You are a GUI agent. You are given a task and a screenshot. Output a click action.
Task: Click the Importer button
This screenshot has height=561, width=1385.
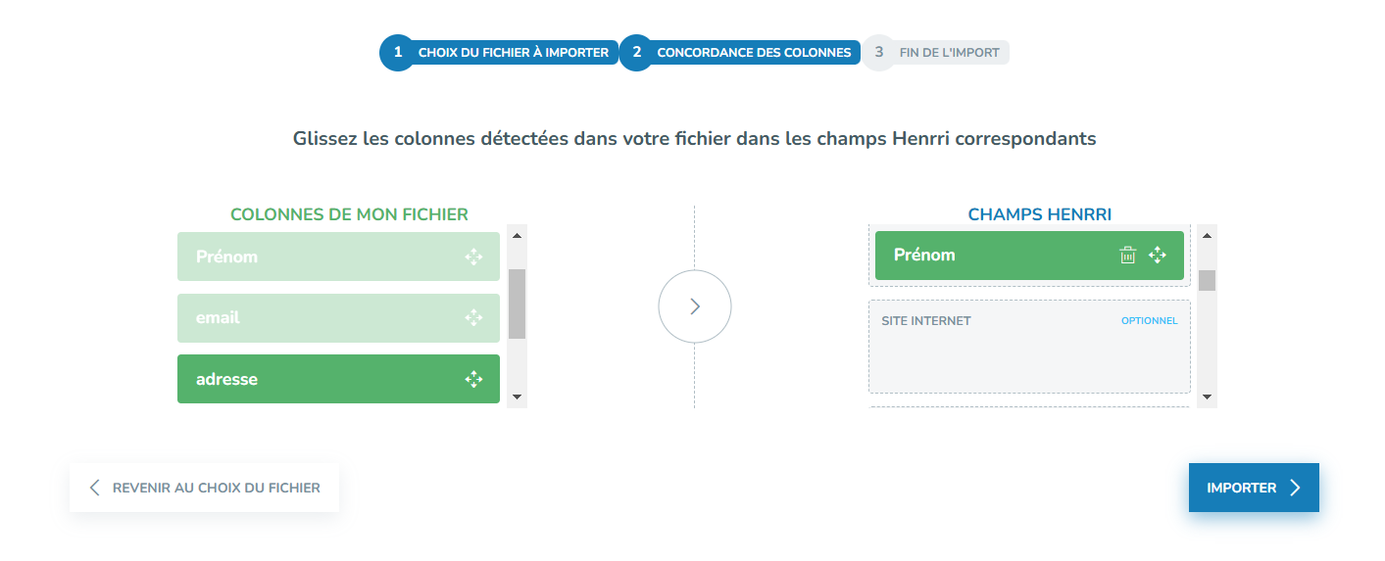click(1254, 488)
